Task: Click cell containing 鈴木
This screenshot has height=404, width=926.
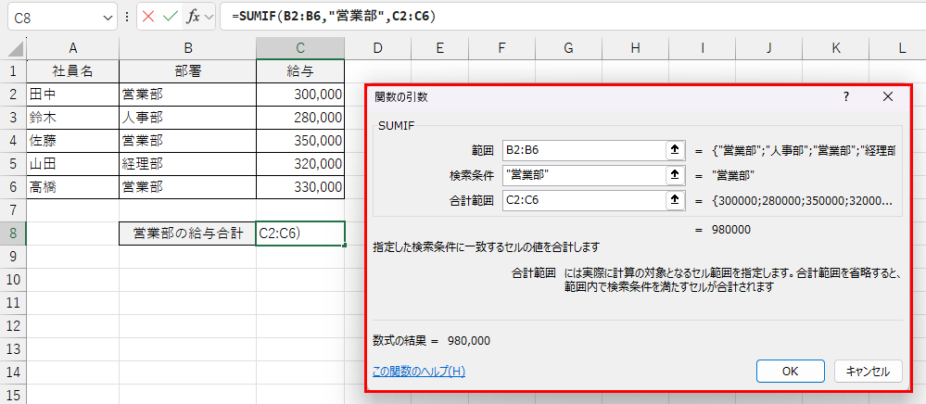Action: pyautogui.click(x=72, y=118)
